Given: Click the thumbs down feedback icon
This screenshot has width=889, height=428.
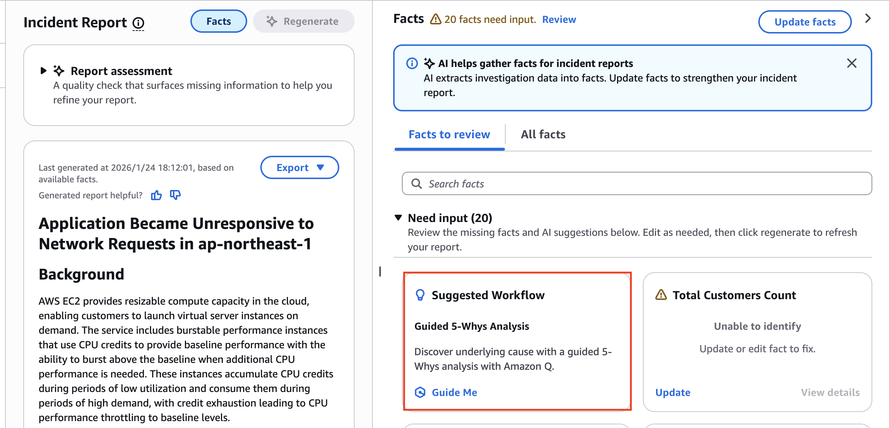Looking at the screenshot, I should [175, 195].
